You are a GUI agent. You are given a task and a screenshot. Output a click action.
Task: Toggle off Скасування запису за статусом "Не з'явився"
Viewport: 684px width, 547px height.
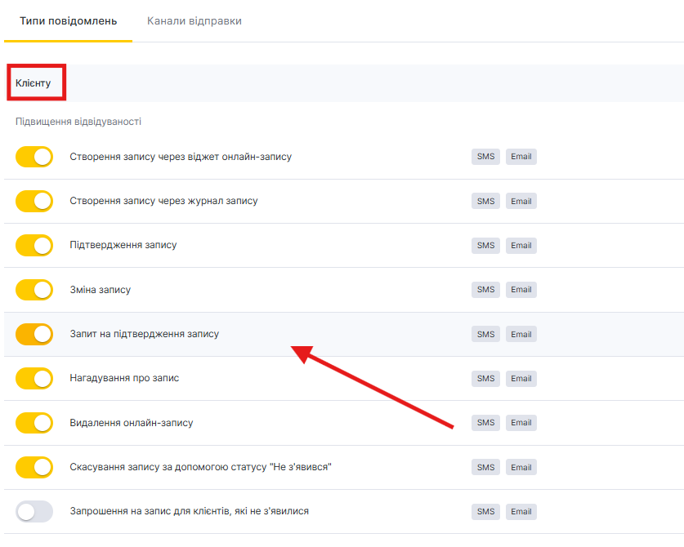pos(34,467)
